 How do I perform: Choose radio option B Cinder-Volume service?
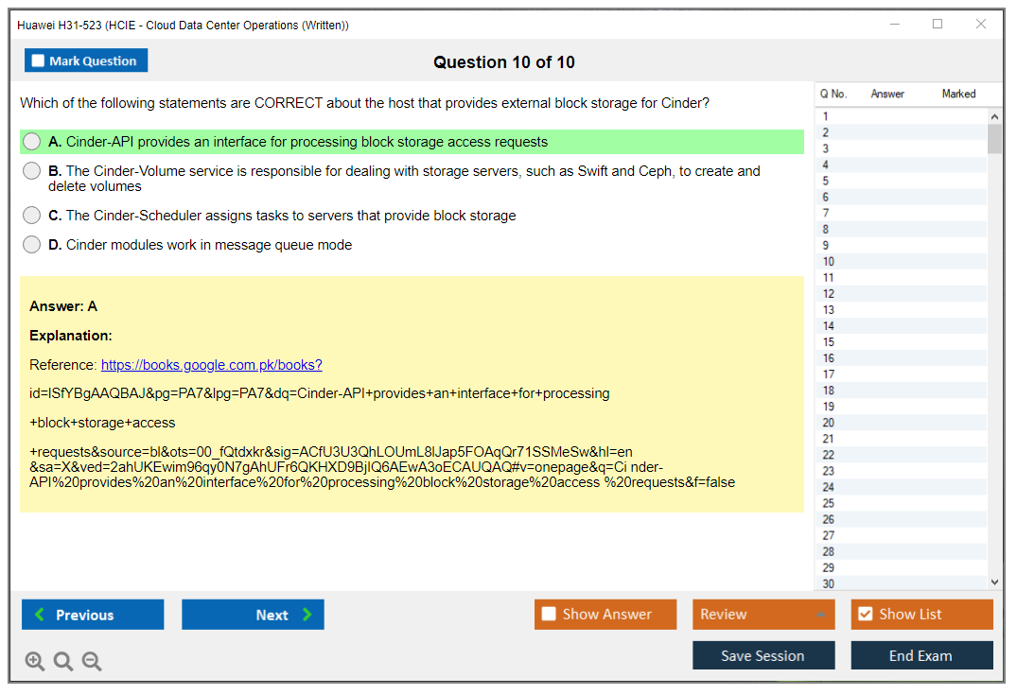(32, 171)
